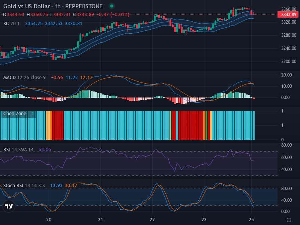The height and width of the screenshot is (225, 300).
Task: Click the KC upper band value 3354.25
Action: coord(34,24)
